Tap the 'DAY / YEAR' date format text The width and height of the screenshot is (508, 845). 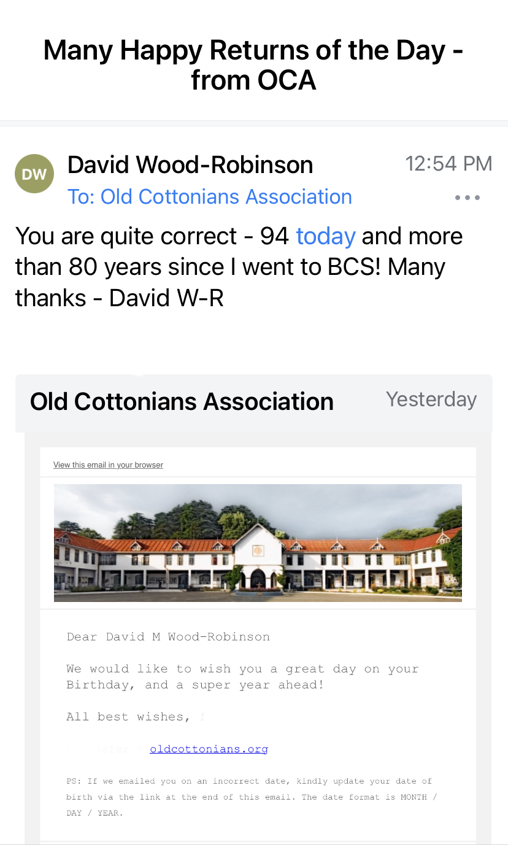coord(94,813)
